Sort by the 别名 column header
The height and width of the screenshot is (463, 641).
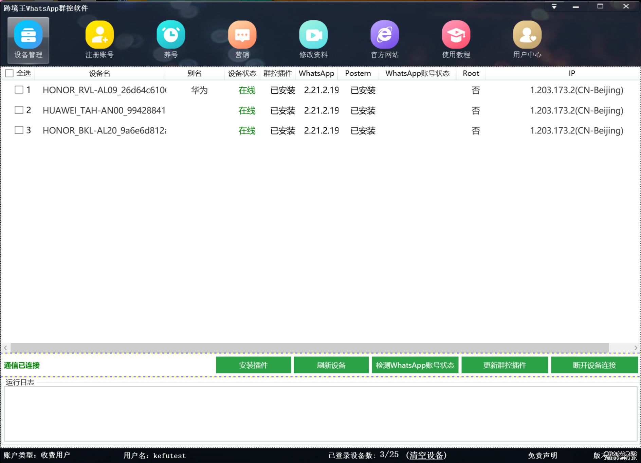pyautogui.click(x=195, y=73)
